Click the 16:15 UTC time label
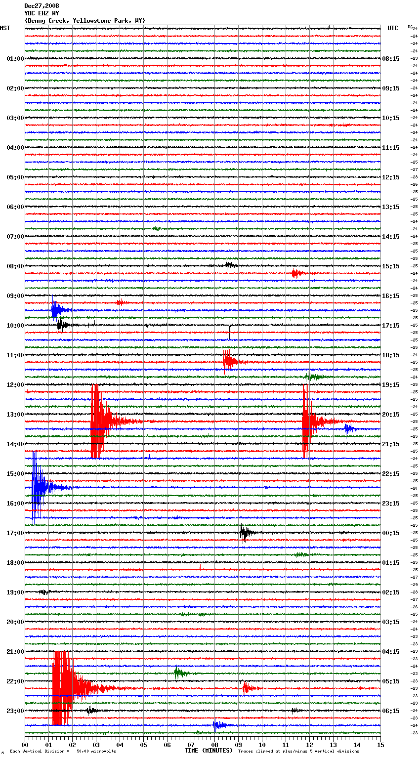The image size is (420, 758). coord(391,296)
